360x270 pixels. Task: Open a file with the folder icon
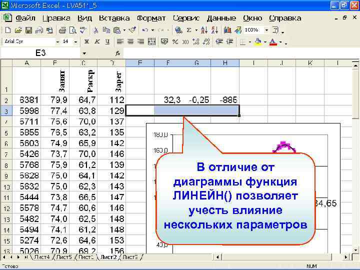coord(18,30)
